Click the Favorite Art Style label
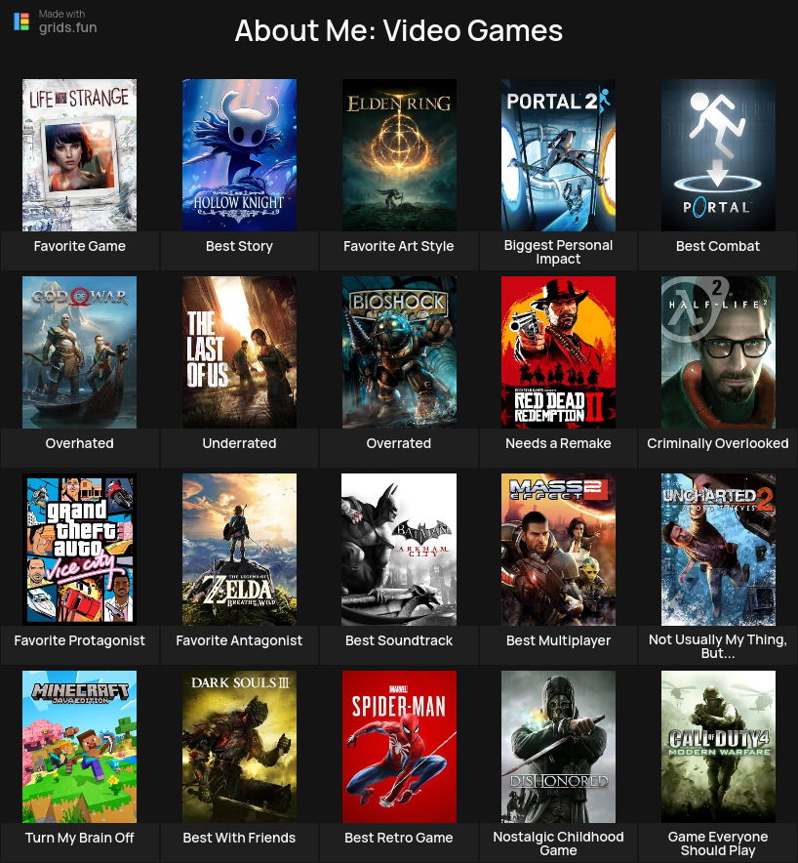This screenshot has height=863, width=798. click(x=399, y=246)
